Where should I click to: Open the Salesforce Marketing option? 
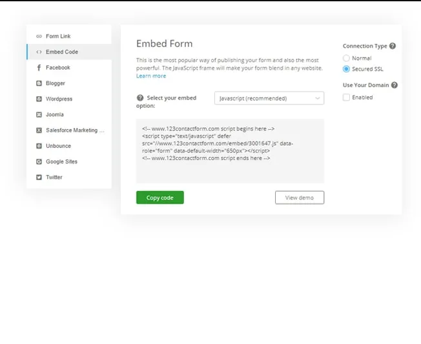[x=68, y=130]
